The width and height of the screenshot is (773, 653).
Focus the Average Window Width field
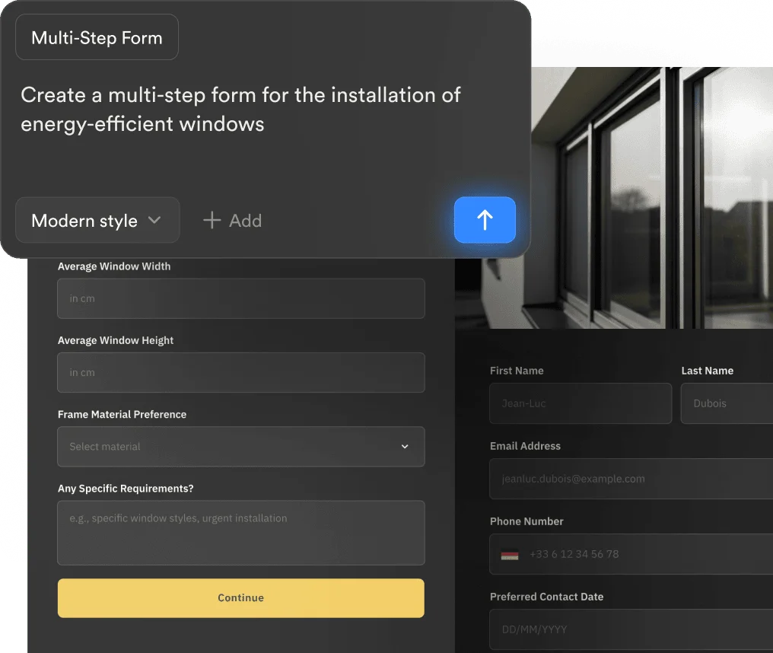(x=240, y=298)
